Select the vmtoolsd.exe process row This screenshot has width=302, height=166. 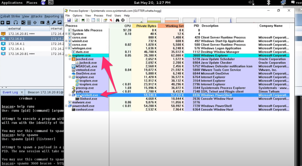pos(177,70)
